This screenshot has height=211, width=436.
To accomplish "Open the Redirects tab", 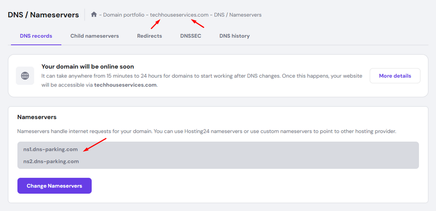I will coord(150,36).
